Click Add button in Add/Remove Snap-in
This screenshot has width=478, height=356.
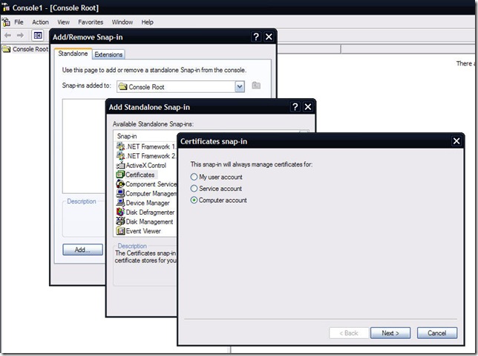82,250
